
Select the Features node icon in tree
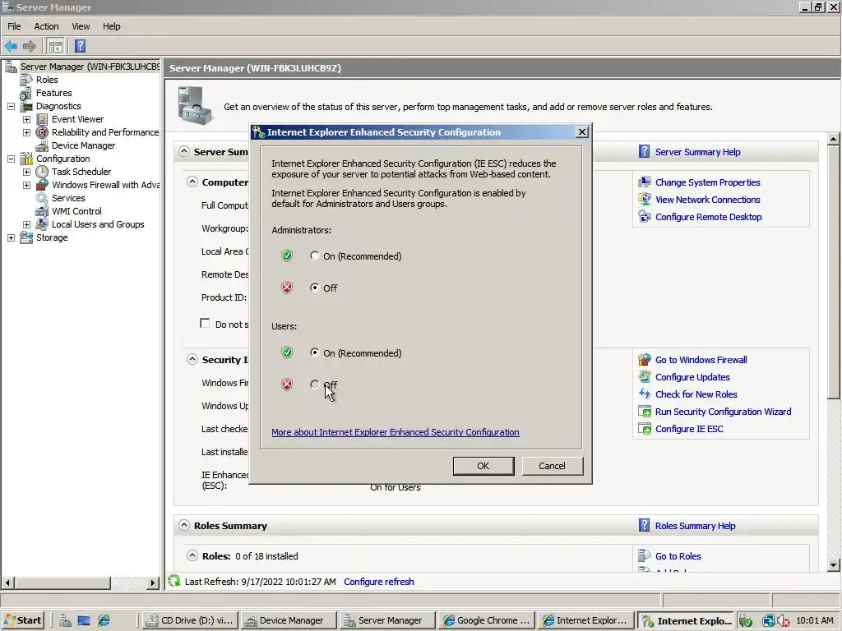(25, 94)
